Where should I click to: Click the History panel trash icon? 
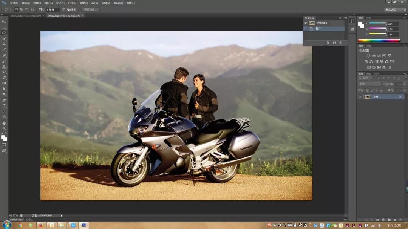click(340, 43)
